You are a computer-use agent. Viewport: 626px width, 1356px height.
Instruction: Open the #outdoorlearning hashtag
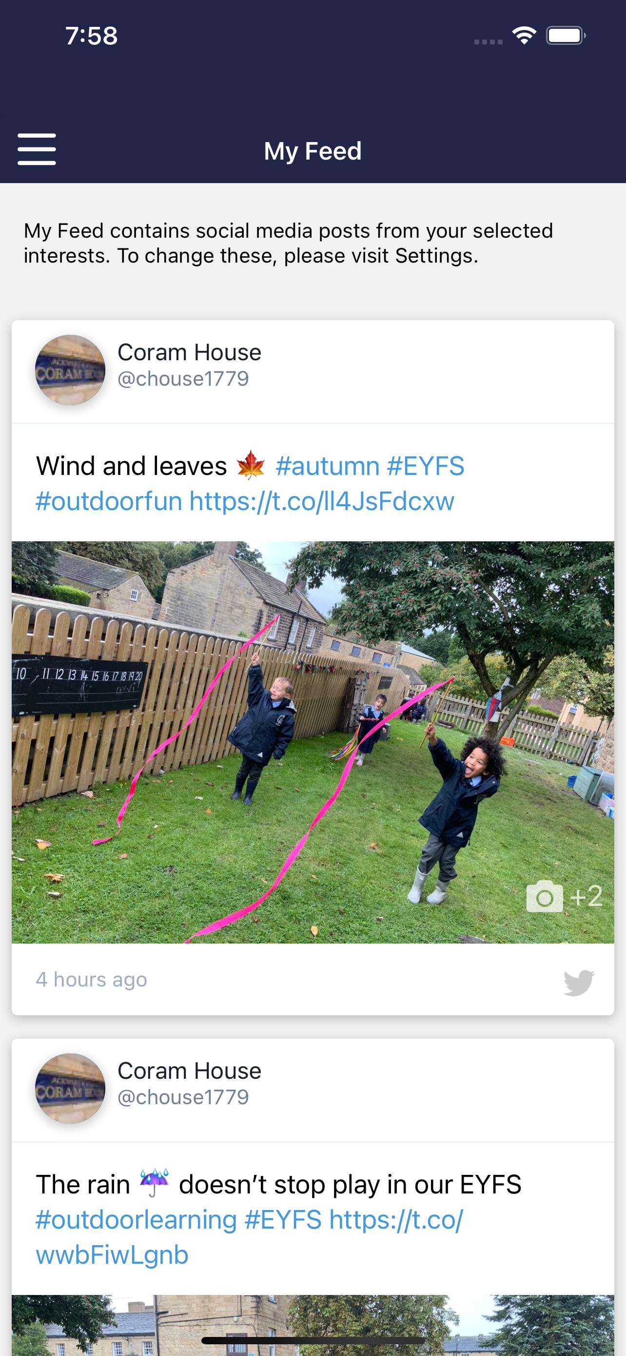pyautogui.click(x=136, y=1220)
